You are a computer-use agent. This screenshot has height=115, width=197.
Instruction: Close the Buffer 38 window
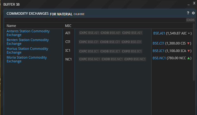pos(194,3)
